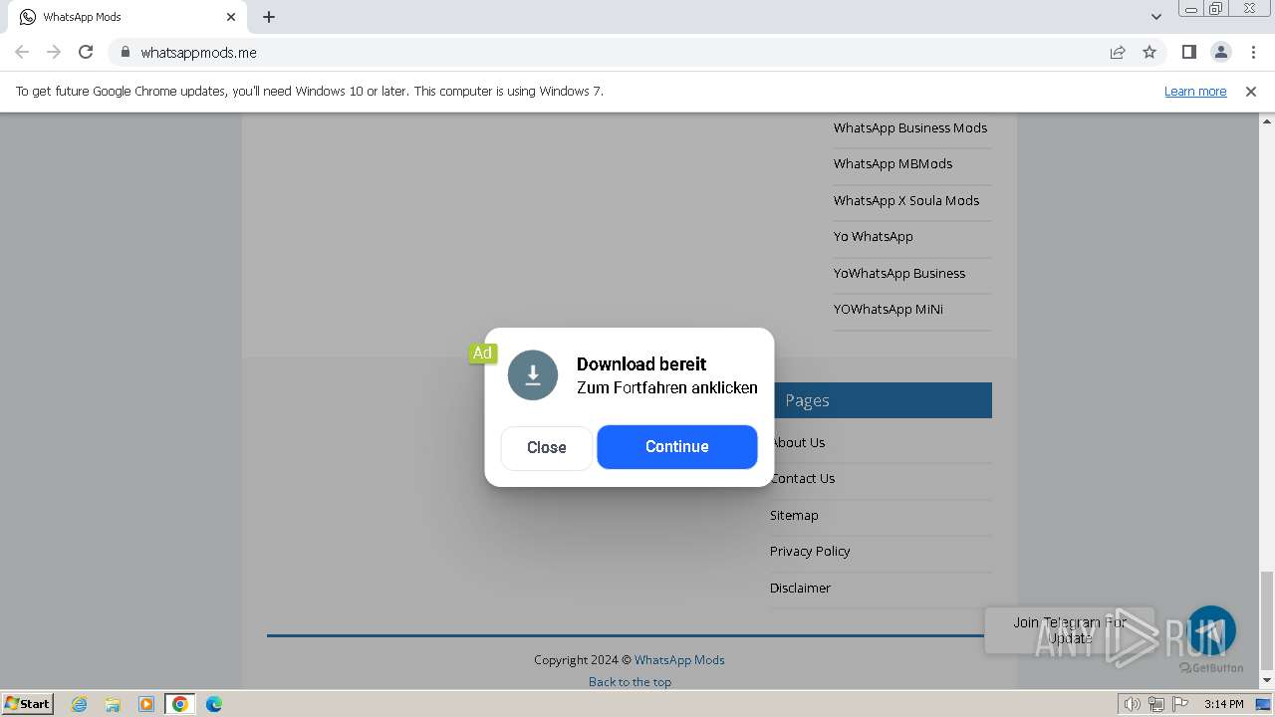Open File Explorer from taskbar

click(x=113, y=704)
